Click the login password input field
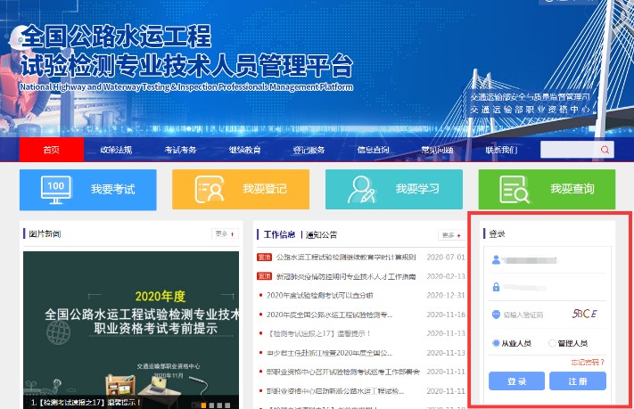 (548, 287)
